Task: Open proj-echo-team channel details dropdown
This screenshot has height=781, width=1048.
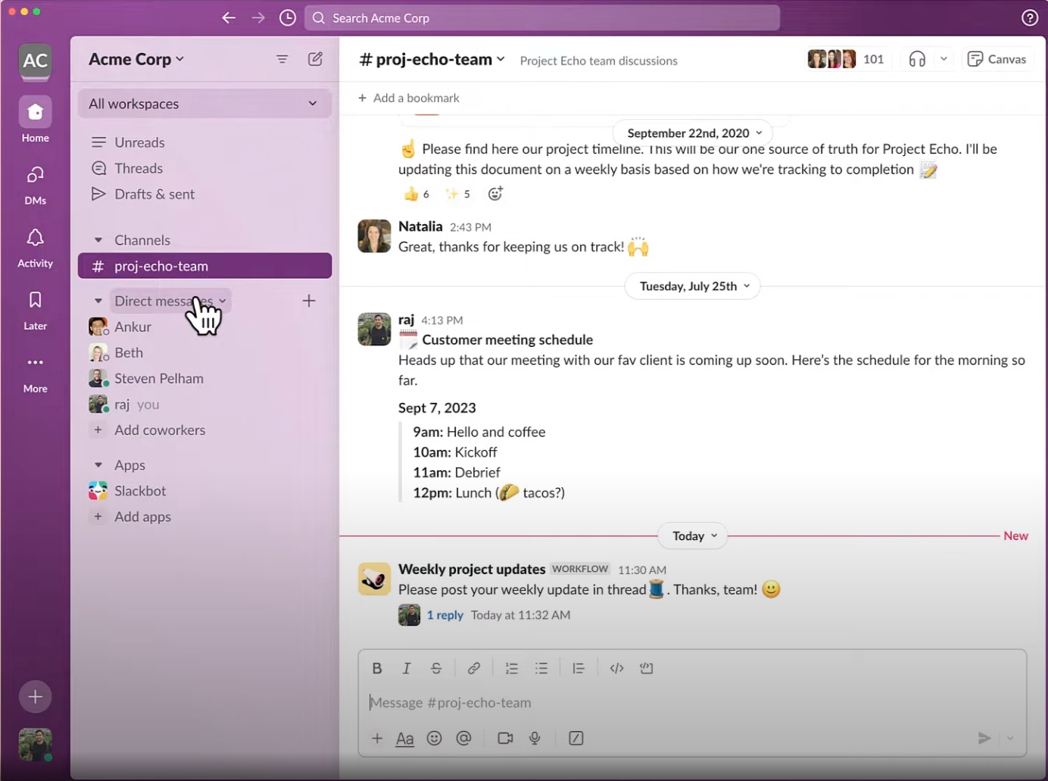Action: coord(432,59)
